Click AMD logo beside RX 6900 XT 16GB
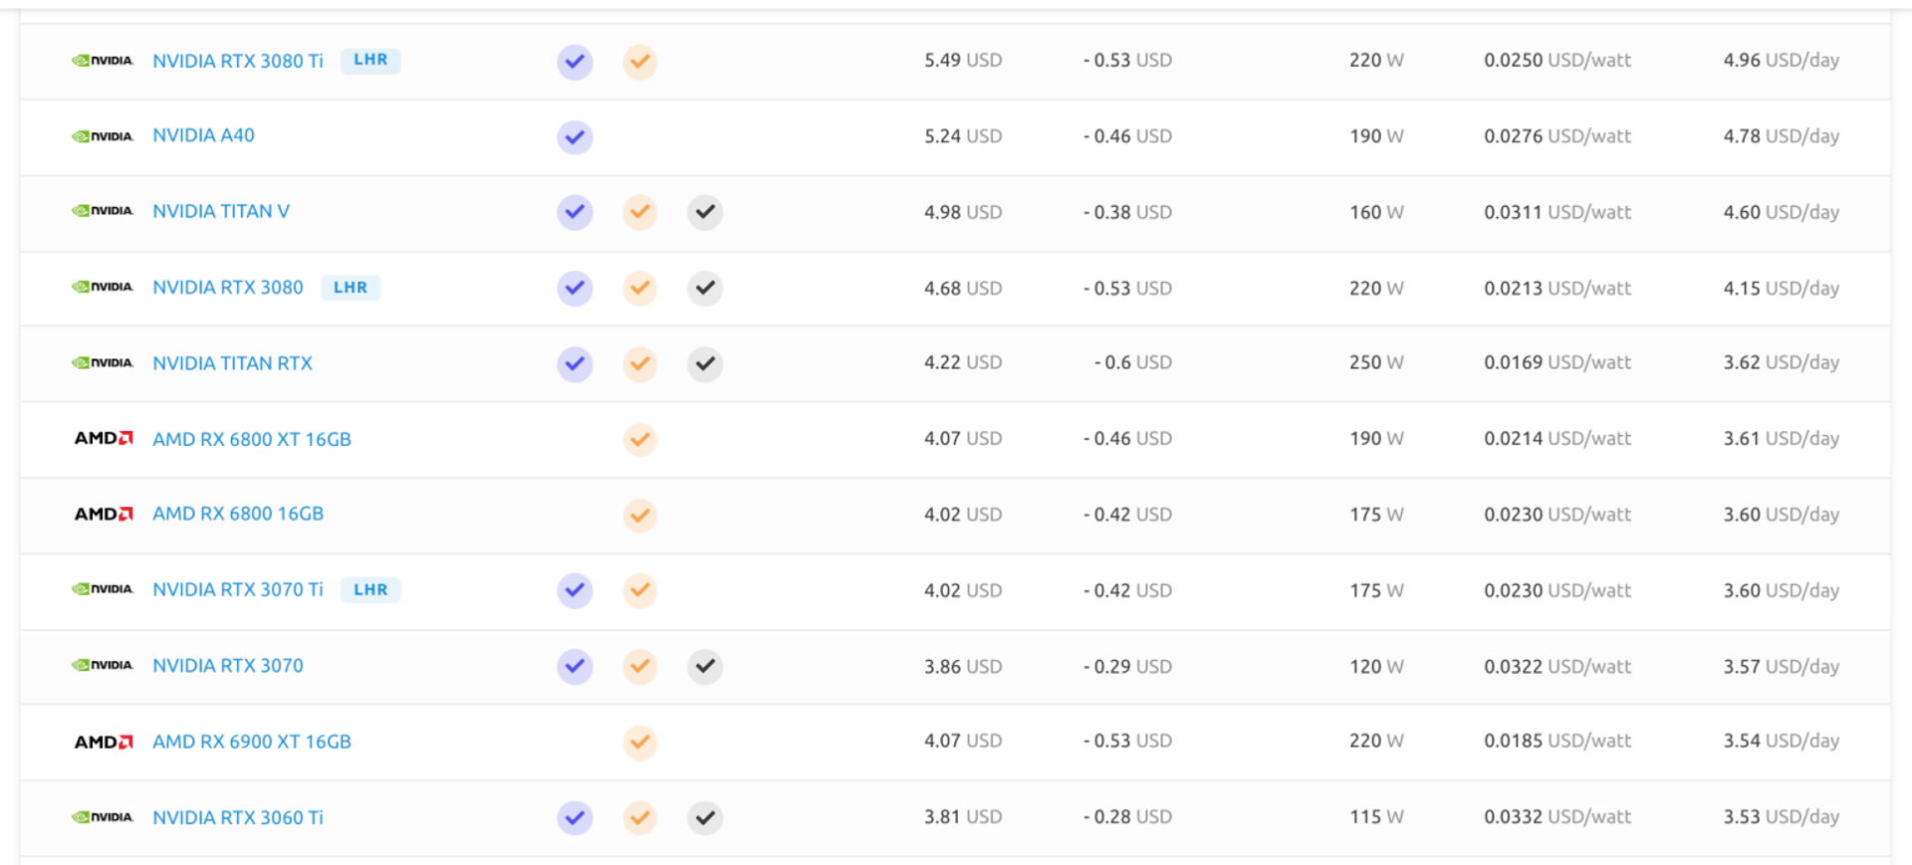 [x=103, y=743]
